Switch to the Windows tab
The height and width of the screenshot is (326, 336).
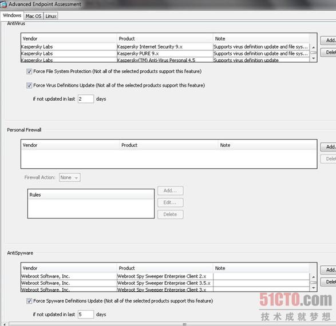(12, 15)
